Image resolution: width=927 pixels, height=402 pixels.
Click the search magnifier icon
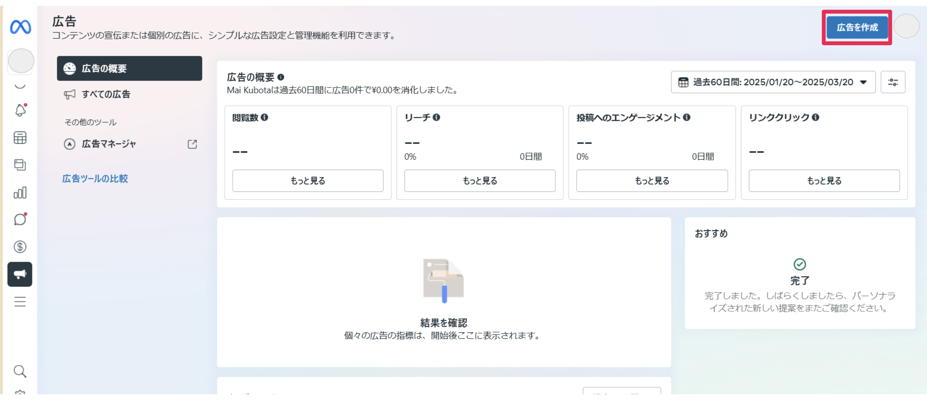pyautogui.click(x=20, y=371)
